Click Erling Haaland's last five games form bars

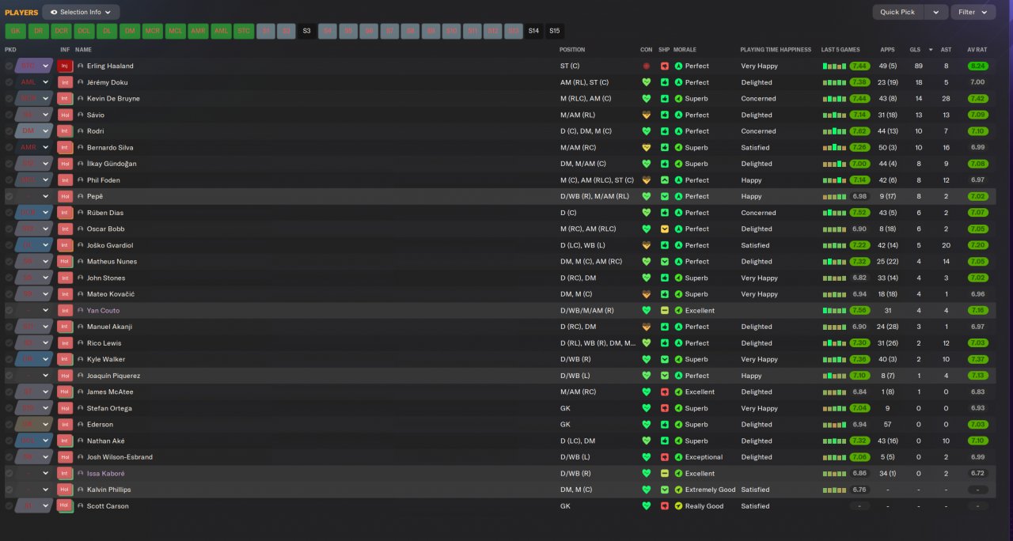pyautogui.click(x=834, y=66)
